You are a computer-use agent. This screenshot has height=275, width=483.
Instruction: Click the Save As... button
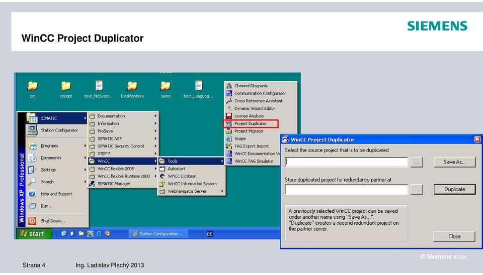click(455, 162)
